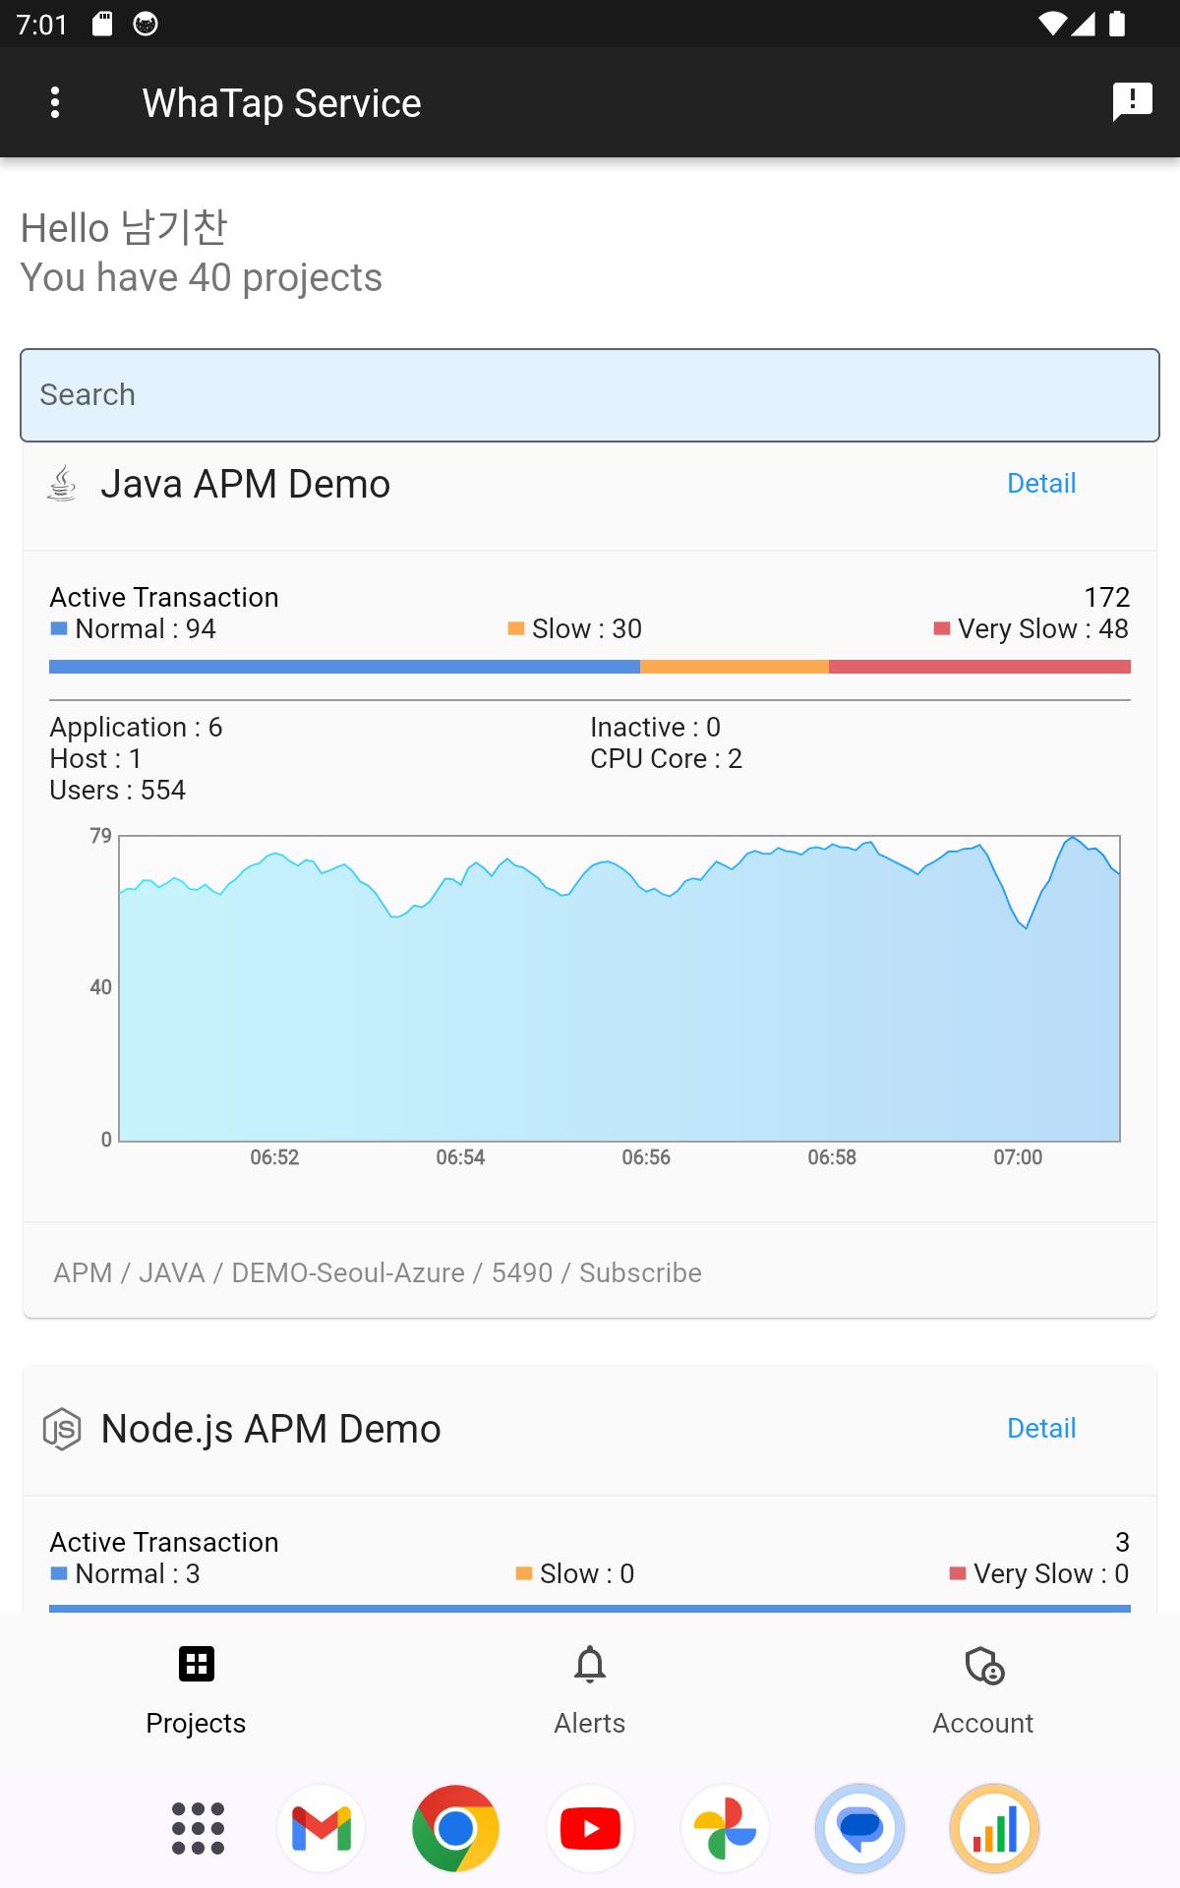The height and width of the screenshot is (1888, 1180).
Task: Click 'Users : 554' stat
Action: pos(118,791)
